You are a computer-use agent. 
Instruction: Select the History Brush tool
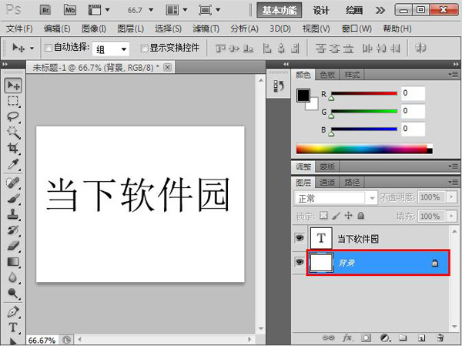[x=13, y=230]
